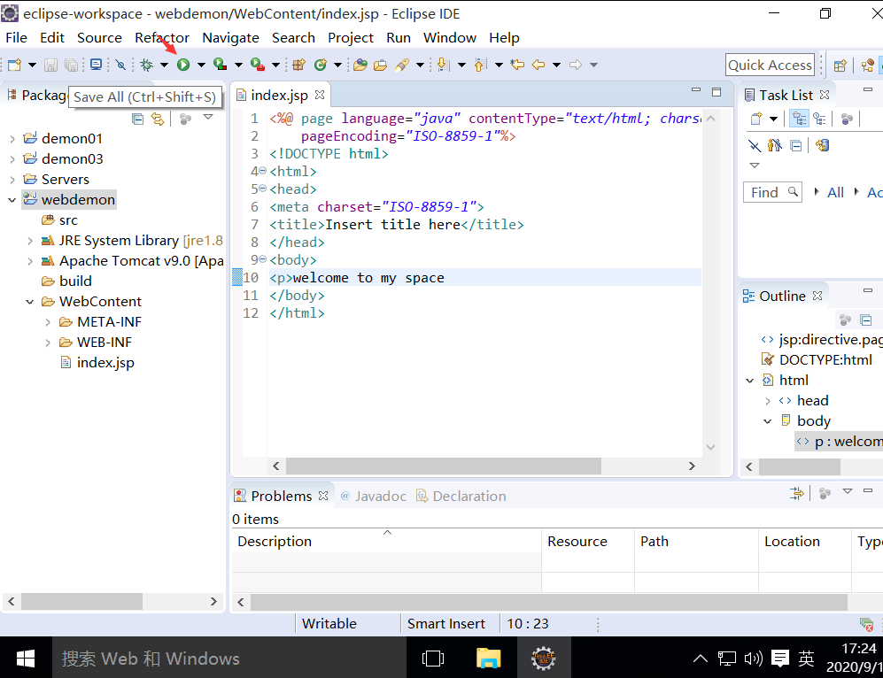This screenshot has height=678, width=883.
Task: Toggle Categorized view in Task List
Action: pos(799,119)
